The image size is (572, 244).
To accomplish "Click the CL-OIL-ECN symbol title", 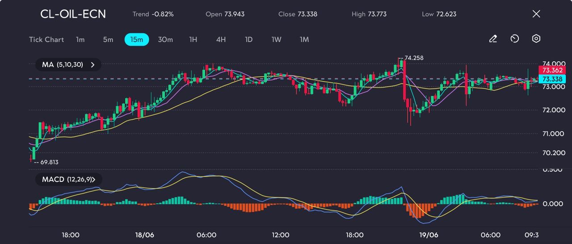I will [x=73, y=14].
